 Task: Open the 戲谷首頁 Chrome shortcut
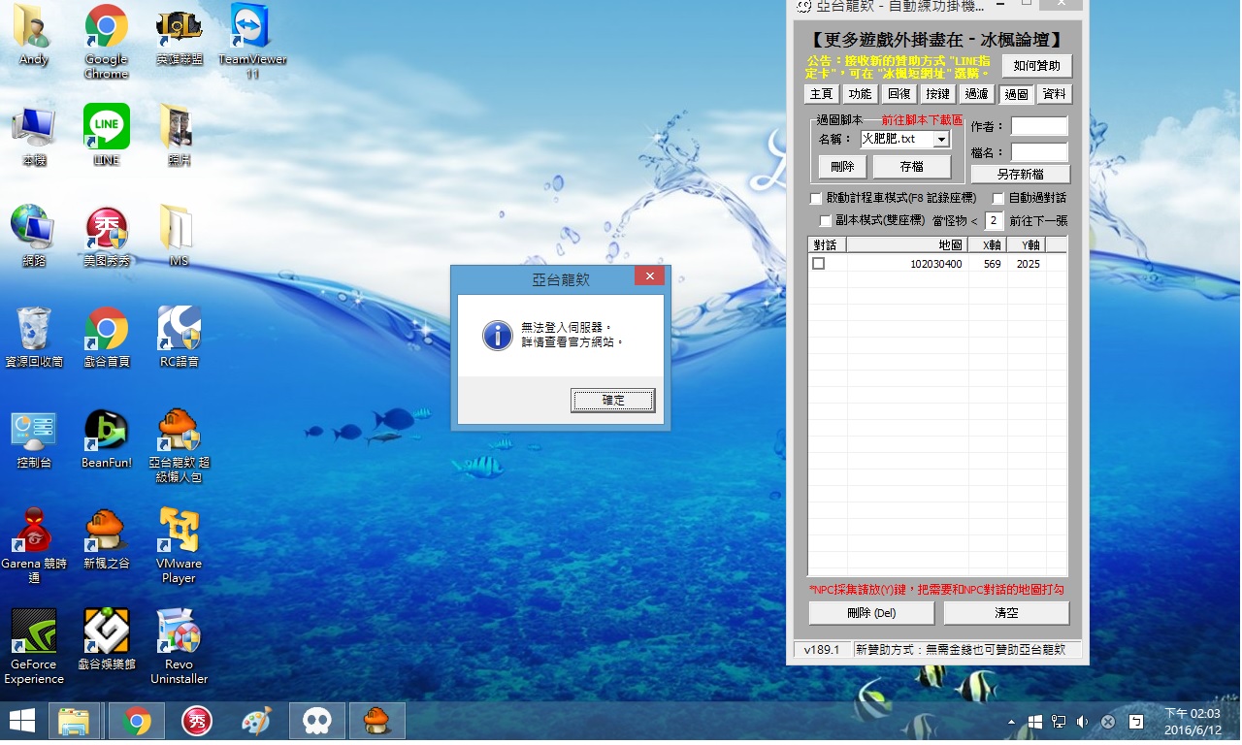tap(106, 337)
